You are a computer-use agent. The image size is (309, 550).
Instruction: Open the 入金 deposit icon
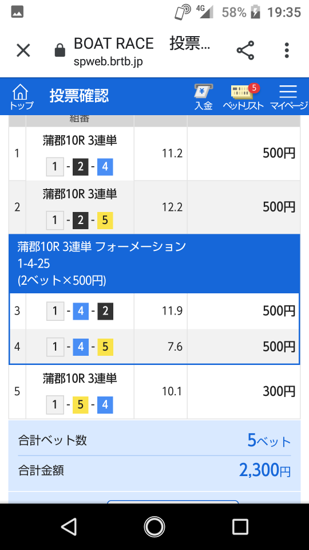click(x=204, y=97)
